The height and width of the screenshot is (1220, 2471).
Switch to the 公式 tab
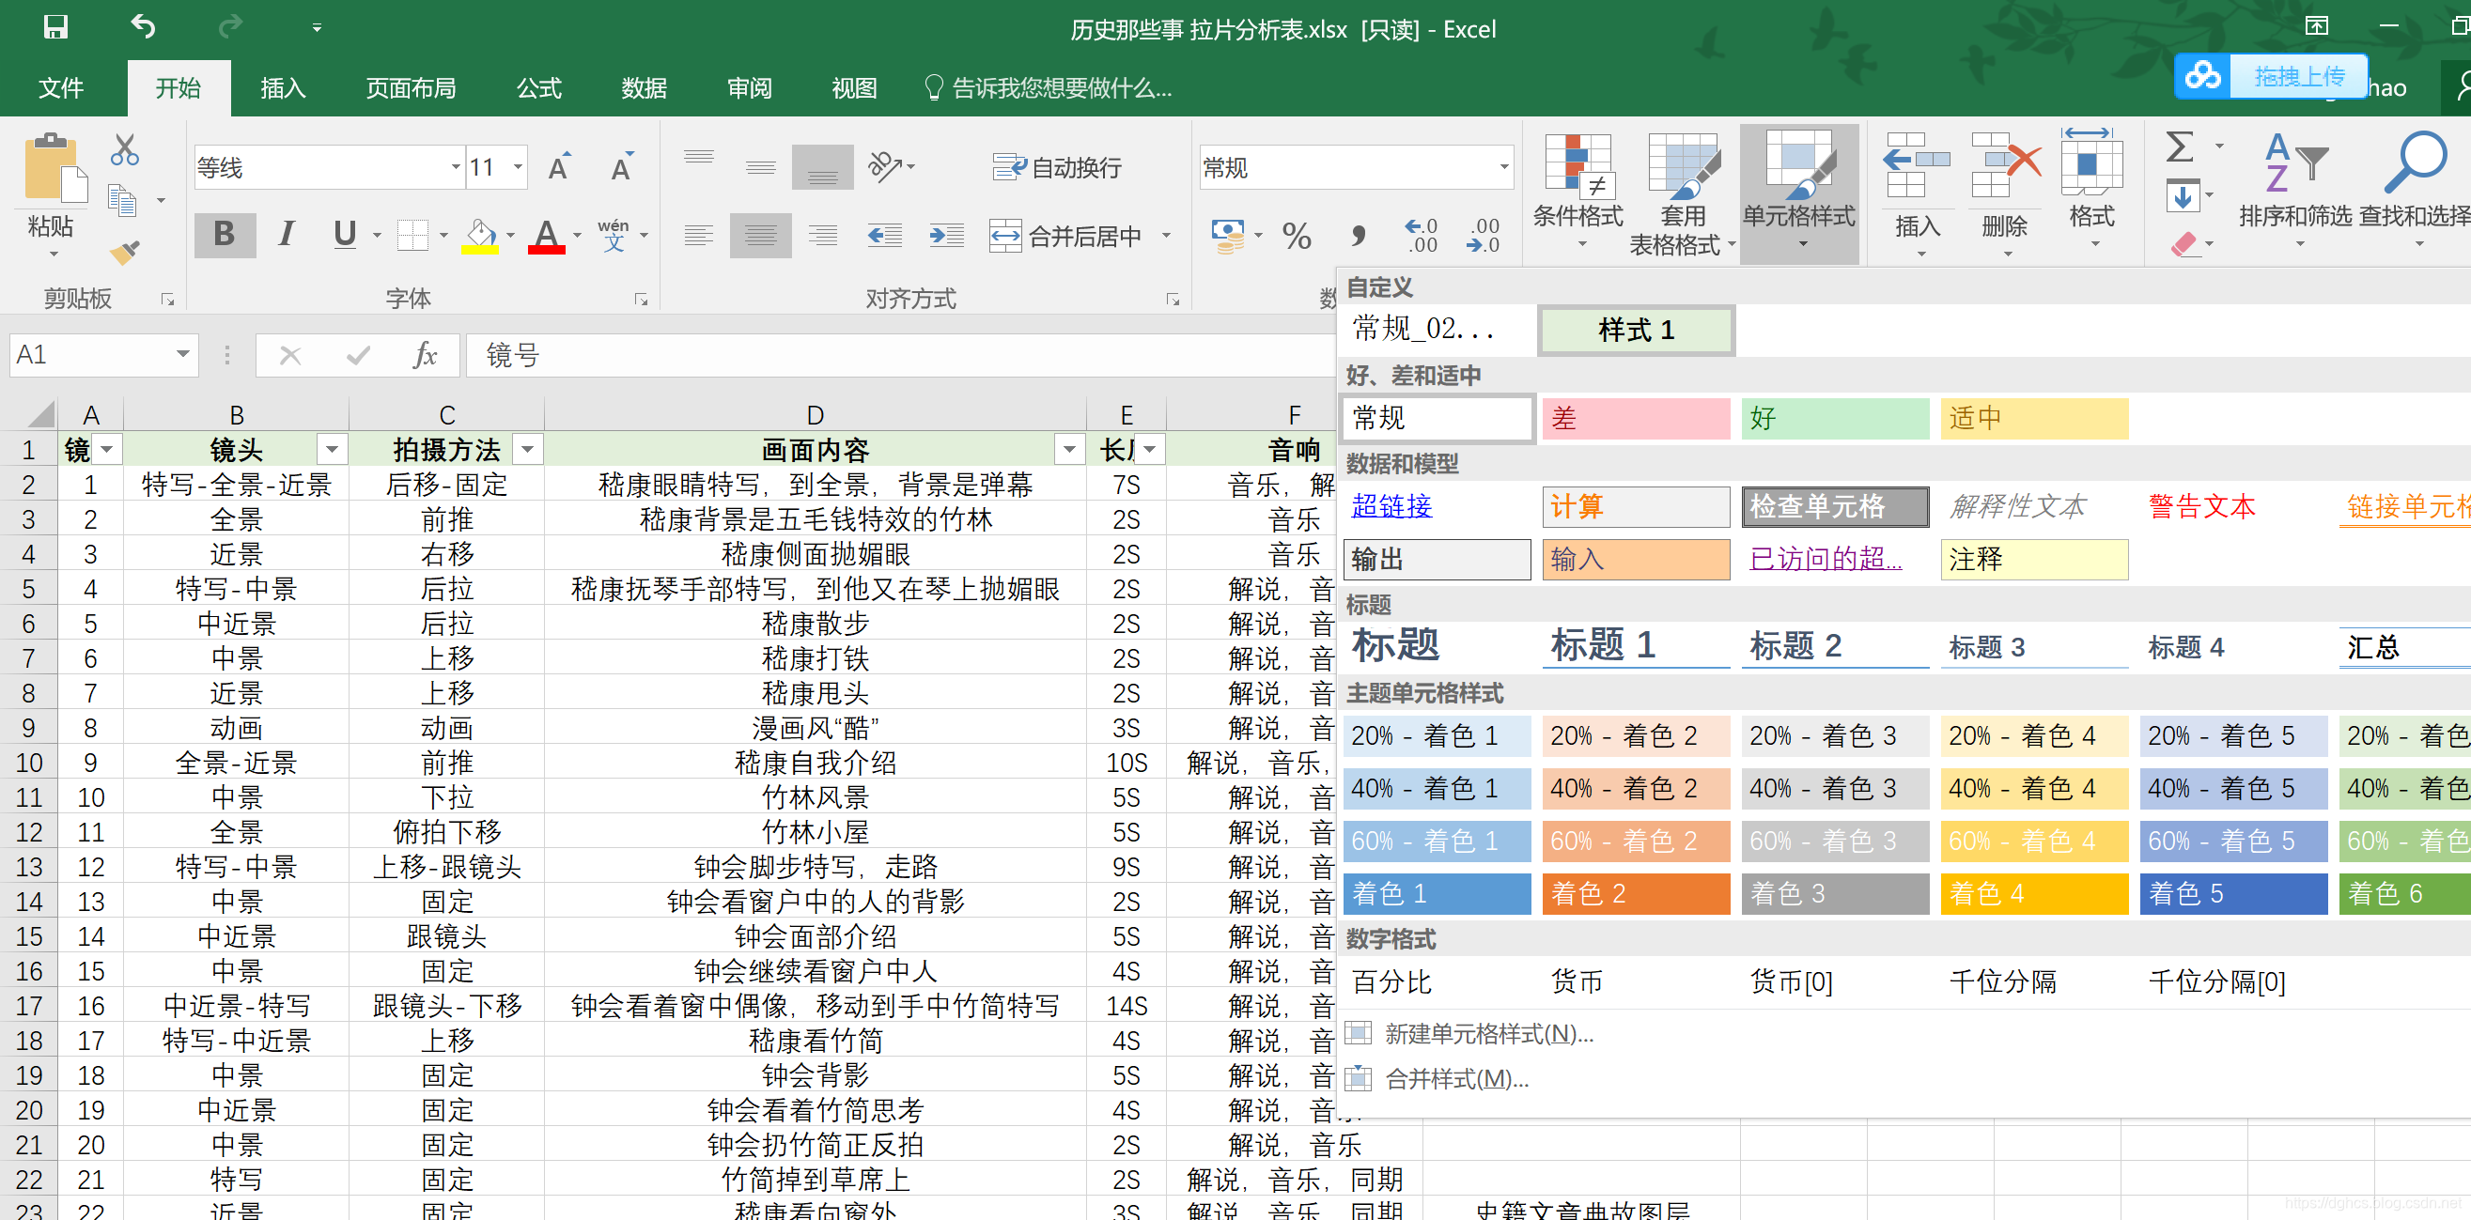pos(539,88)
